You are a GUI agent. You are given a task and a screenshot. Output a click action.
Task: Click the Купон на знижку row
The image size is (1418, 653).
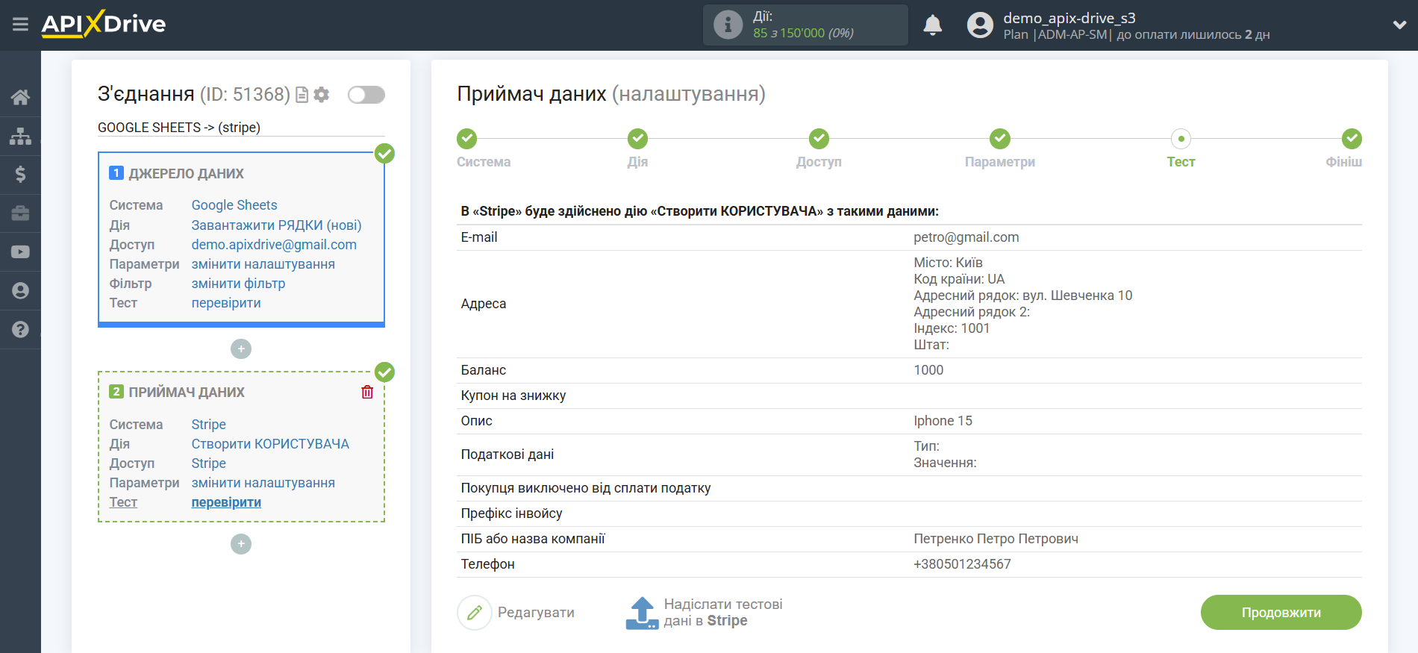(909, 396)
